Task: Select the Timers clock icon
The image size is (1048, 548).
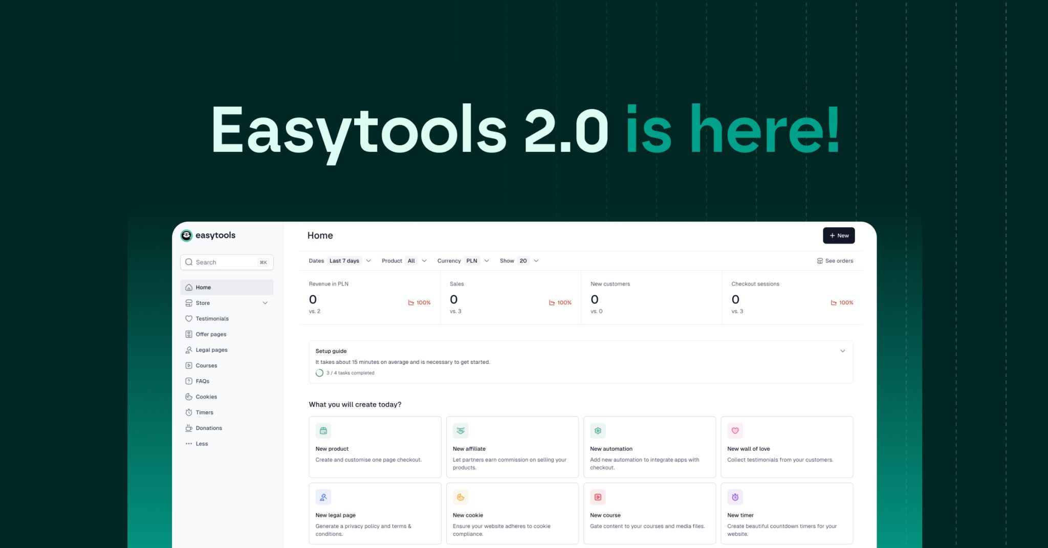Action: coord(189,412)
